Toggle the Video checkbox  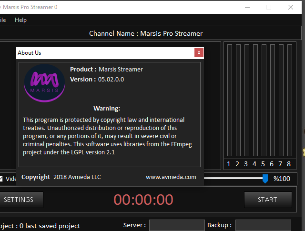point(1,179)
